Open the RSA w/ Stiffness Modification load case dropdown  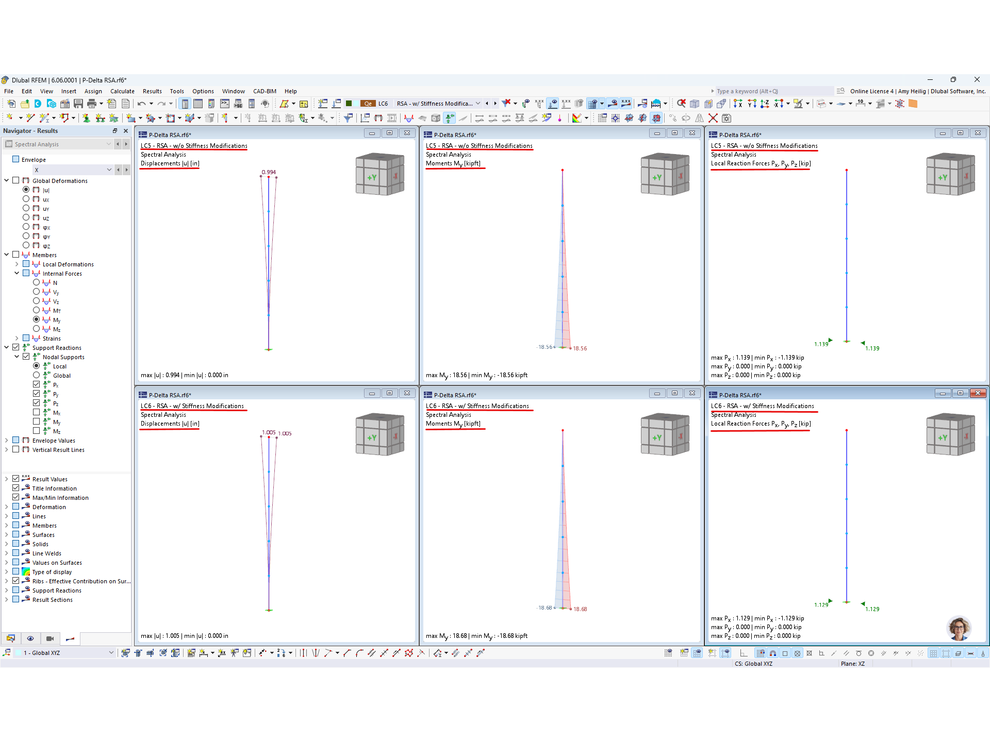pyautogui.click(x=478, y=103)
